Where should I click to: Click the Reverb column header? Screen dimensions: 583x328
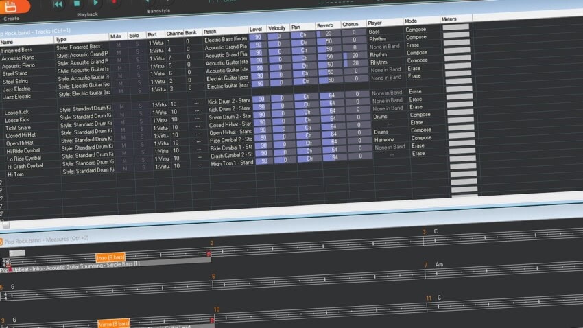click(325, 25)
